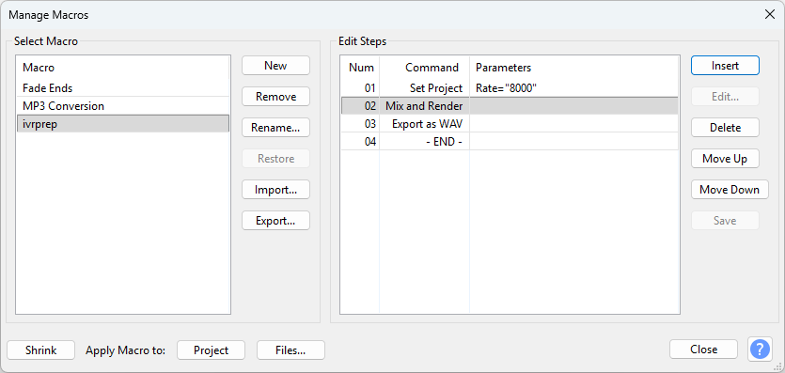Image resolution: width=785 pixels, height=373 pixels.
Task: Click step number 03 cell
Action: (360, 124)
